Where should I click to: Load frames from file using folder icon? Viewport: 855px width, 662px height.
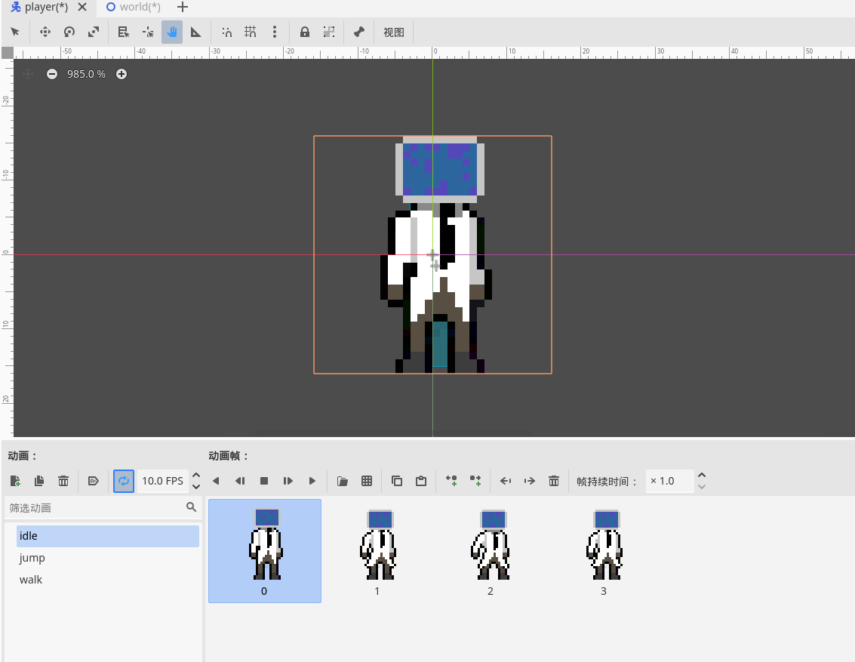pos(343,481)
